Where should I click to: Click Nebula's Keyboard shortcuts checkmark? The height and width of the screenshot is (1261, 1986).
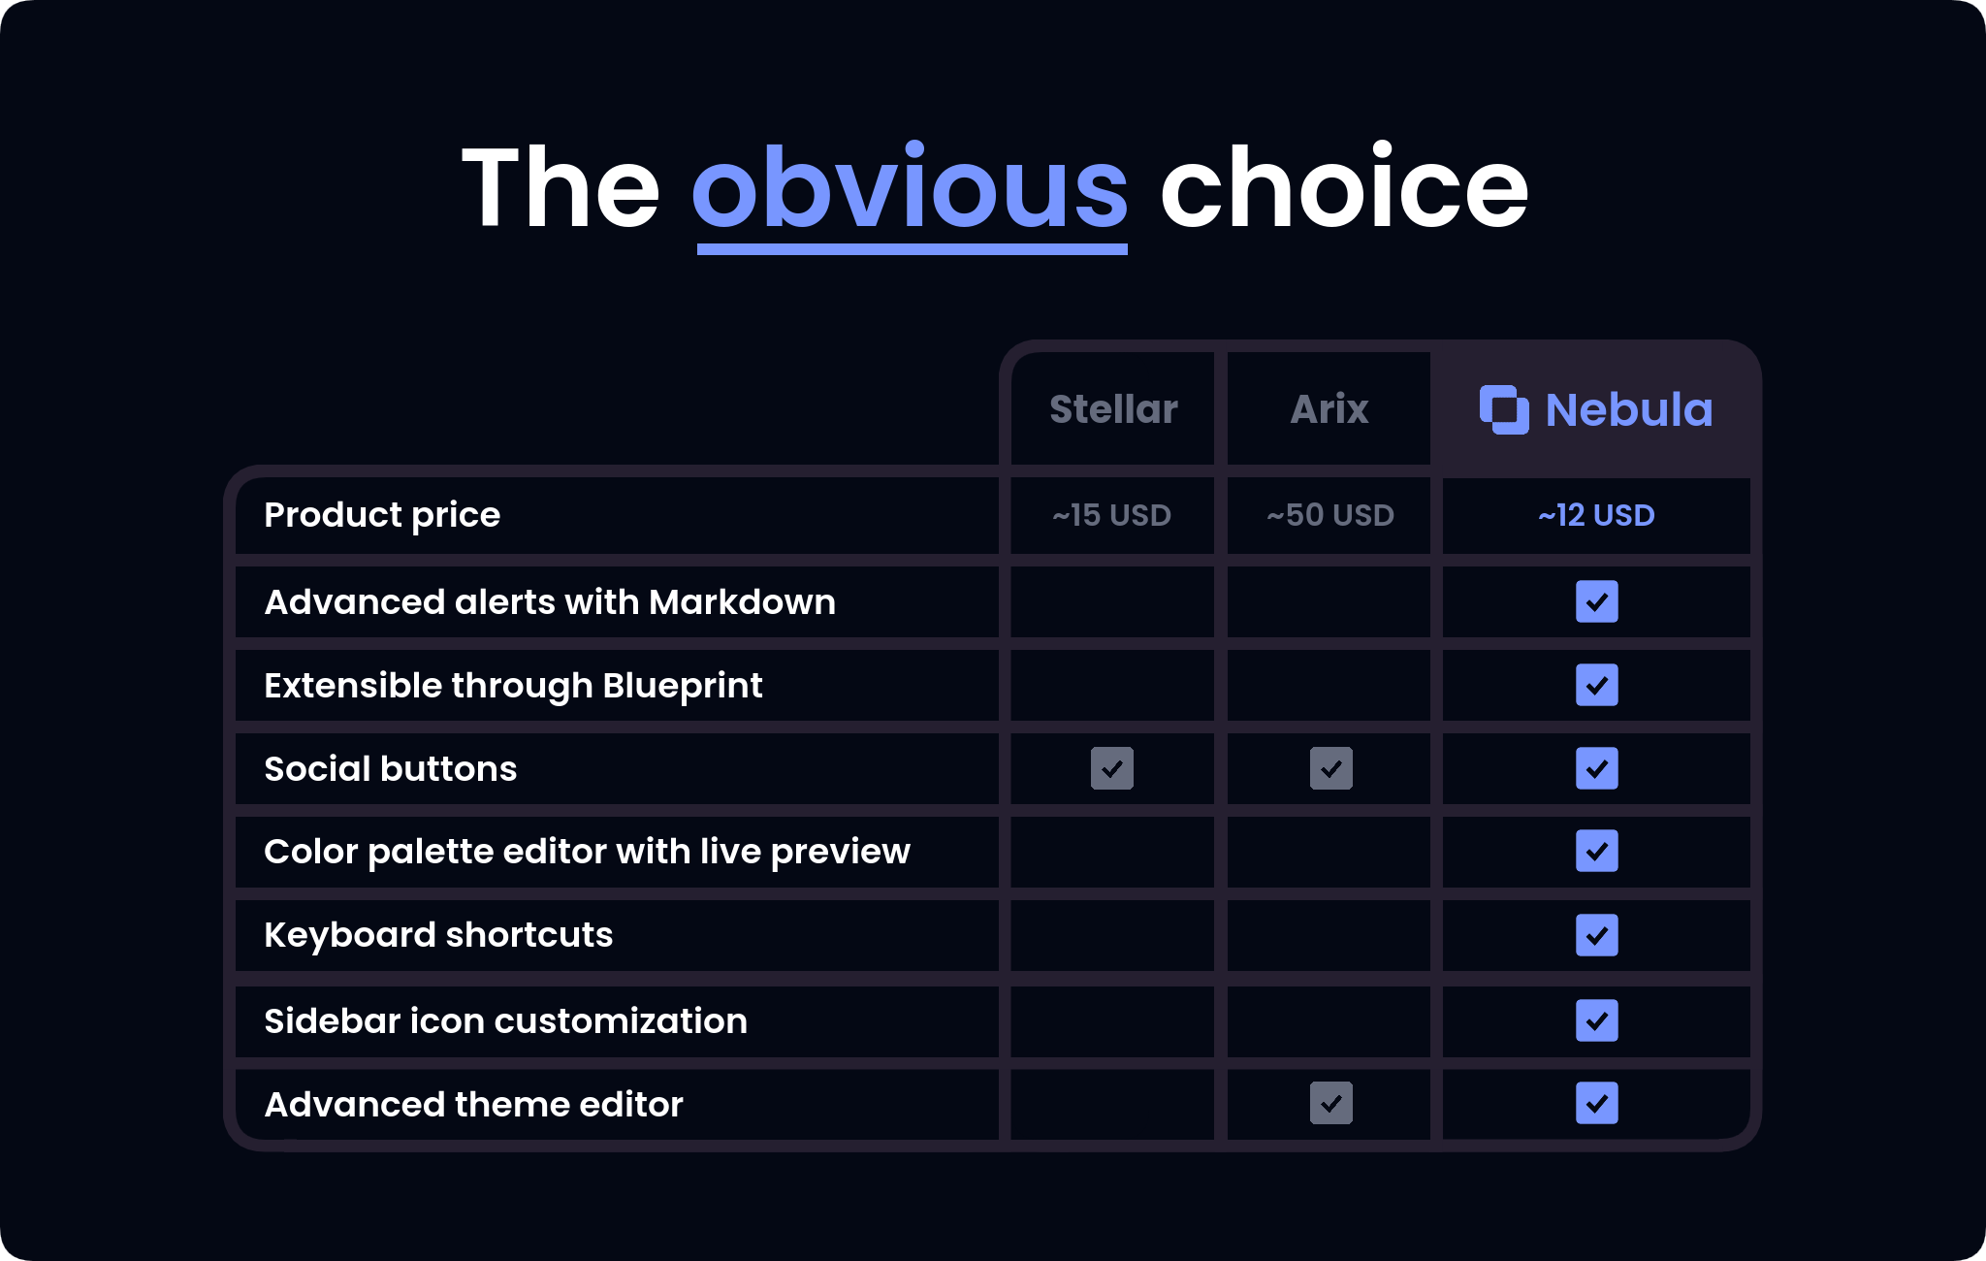click(1596, 935)
